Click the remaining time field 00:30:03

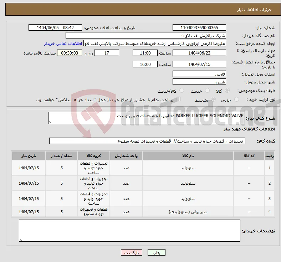(x=70, y=53)
